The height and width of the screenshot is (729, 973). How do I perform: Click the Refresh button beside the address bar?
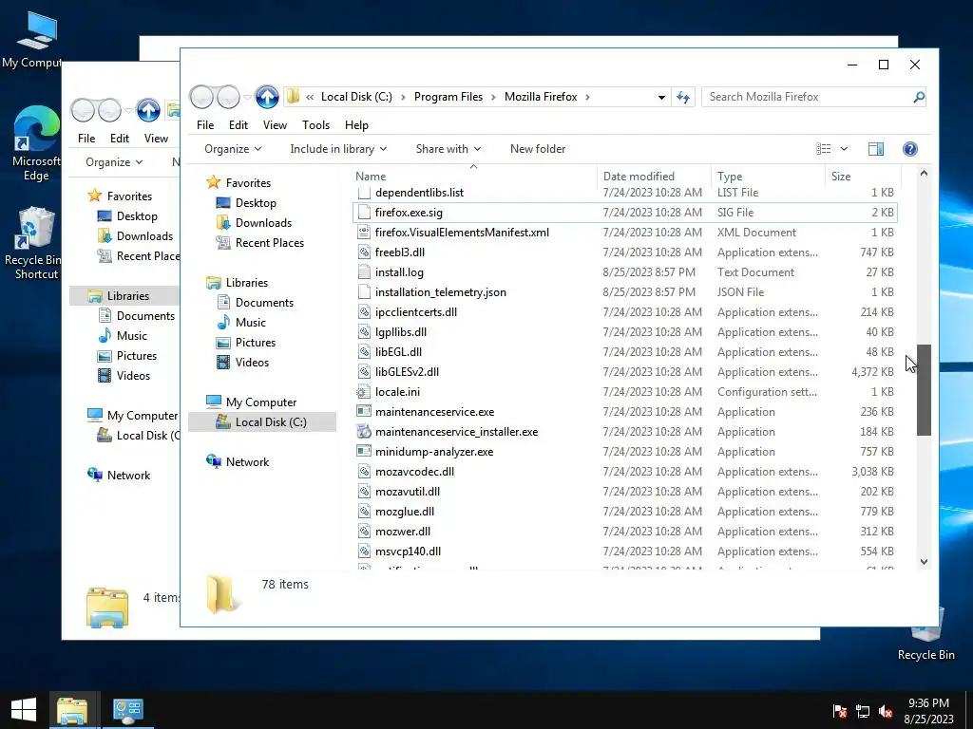point(683,98)
